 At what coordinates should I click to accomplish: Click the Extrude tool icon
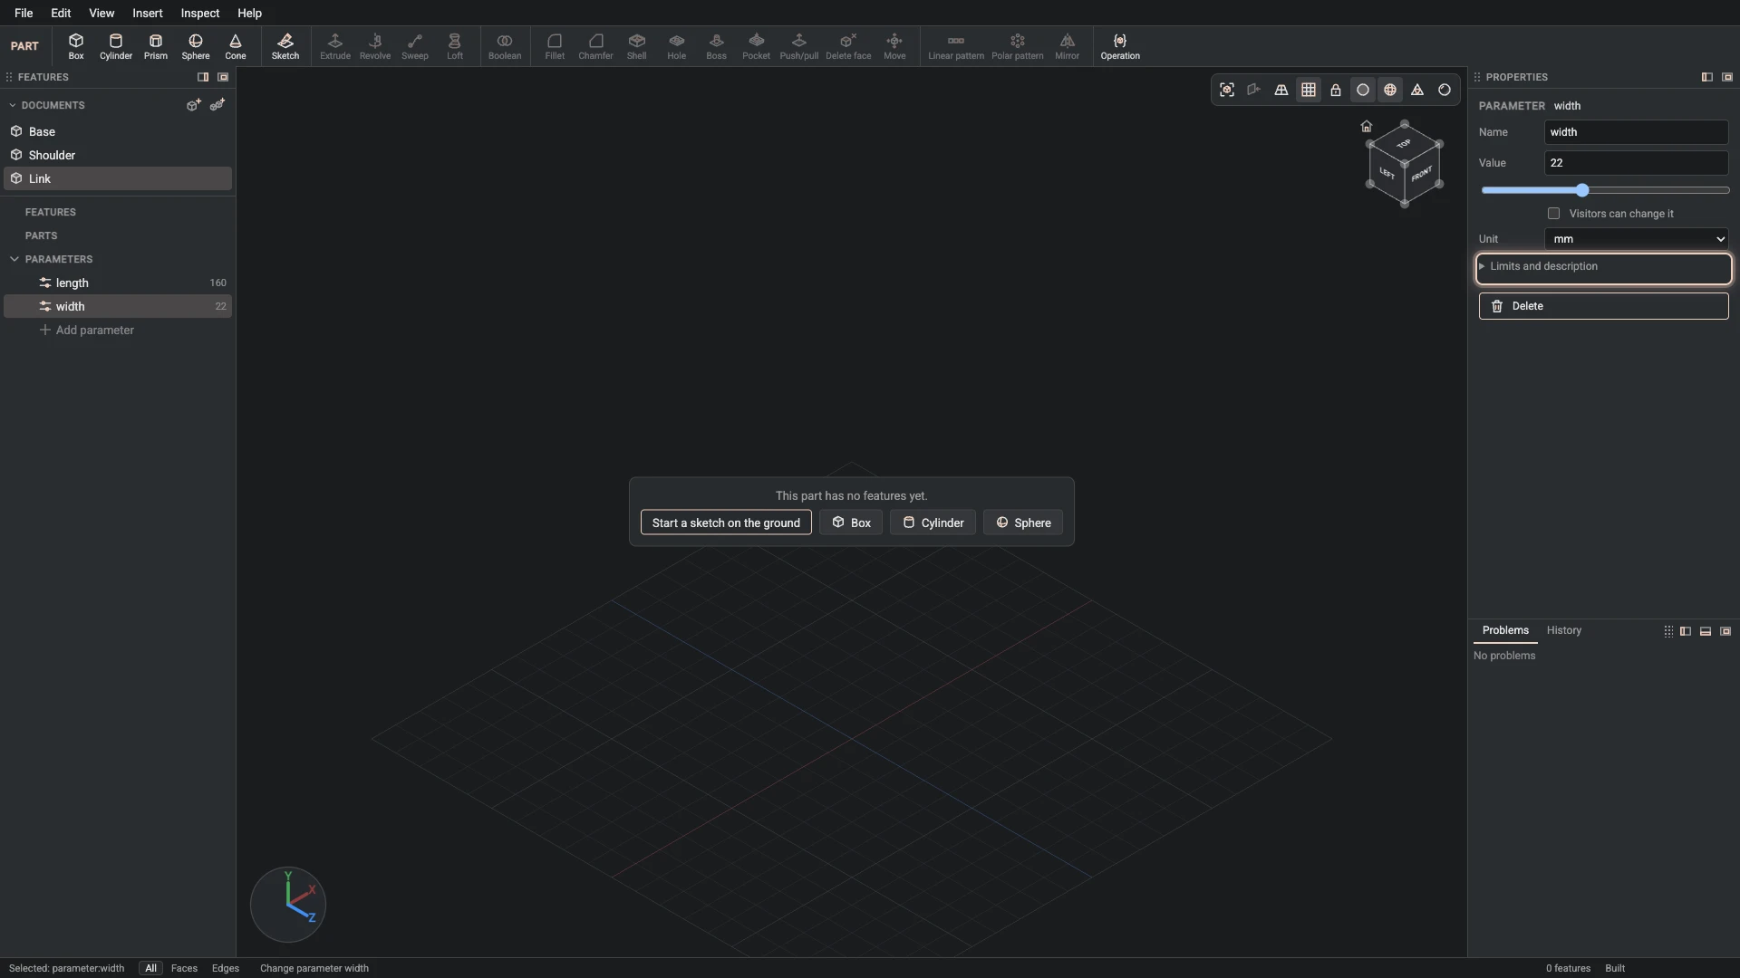pyautogui.click(x=335, y=41)
